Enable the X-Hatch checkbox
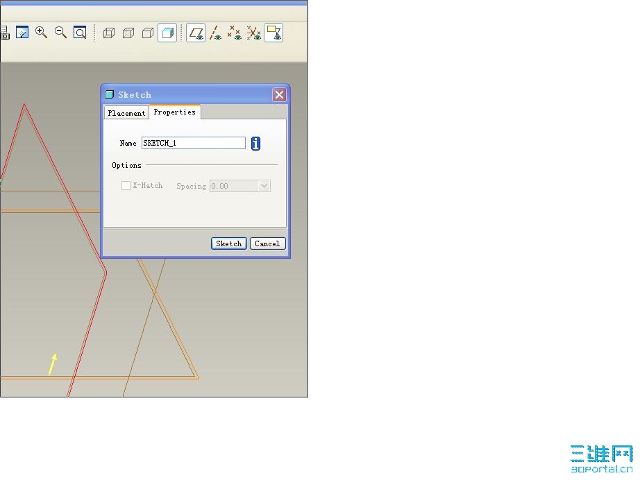Viewport: 640px width, 480px height. [126, 186]
